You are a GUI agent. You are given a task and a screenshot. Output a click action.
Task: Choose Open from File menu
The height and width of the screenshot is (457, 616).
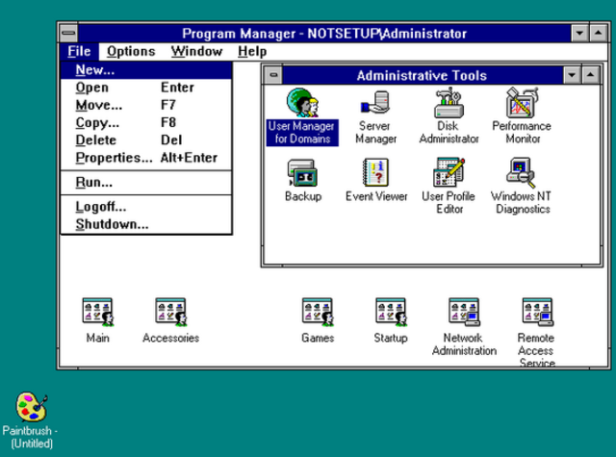(146, 88)
